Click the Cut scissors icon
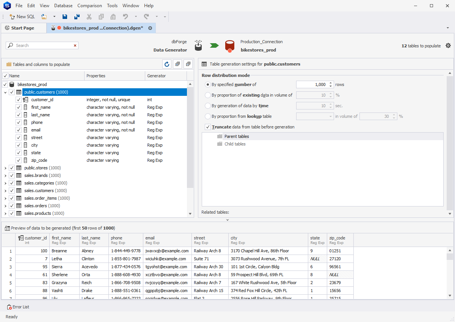Screen dimensions: 455x322 89,17
